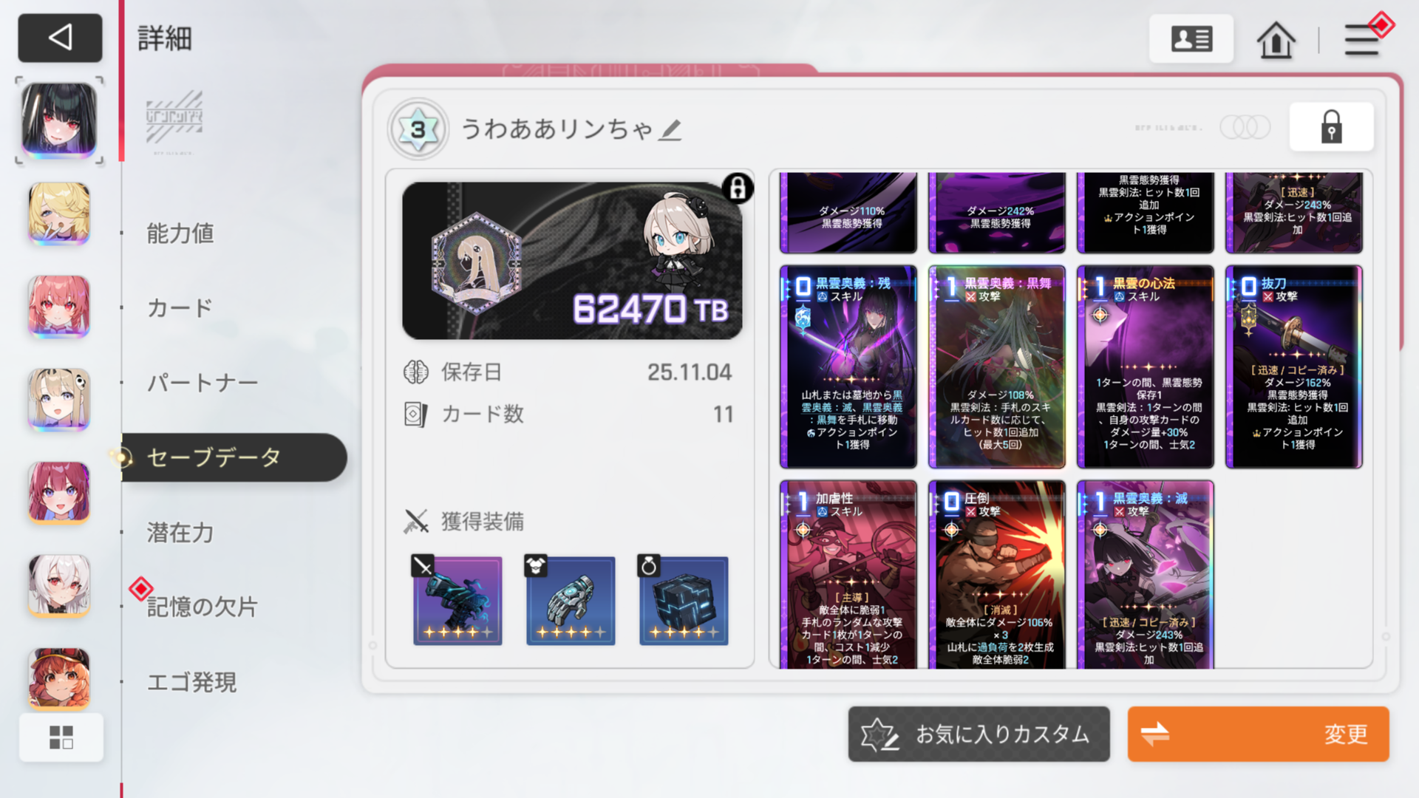This screenshot has width=1419, height=798.
Task: Toggle the lock button at top right
Action: (1331, 127)
